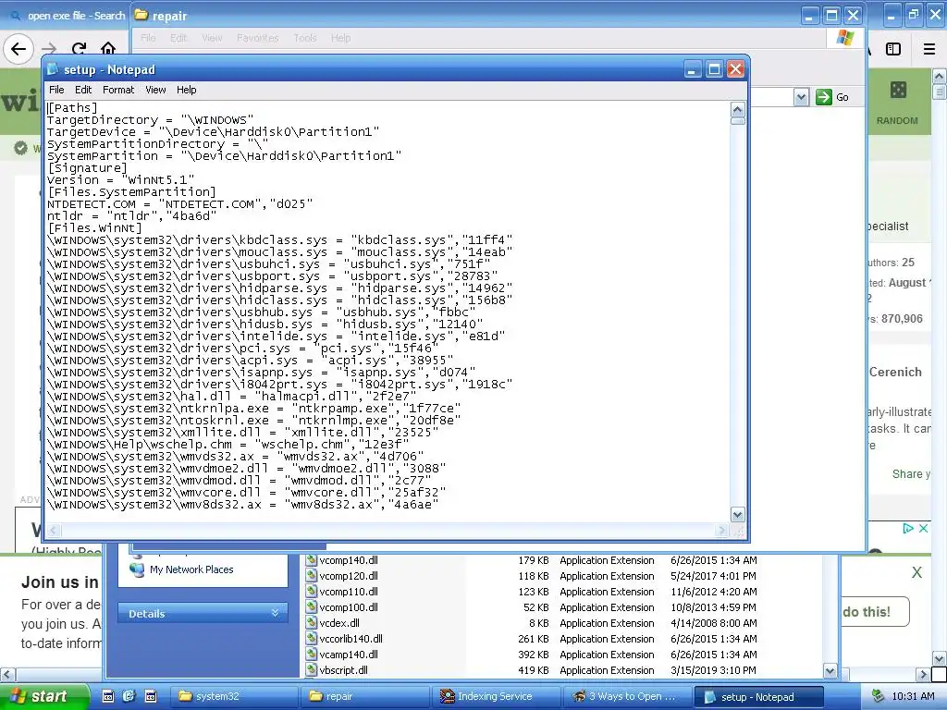The height and width of the screenshot is (710, 947).
Task: Click the Random dice icon
Action: click(x=898, y=90)
